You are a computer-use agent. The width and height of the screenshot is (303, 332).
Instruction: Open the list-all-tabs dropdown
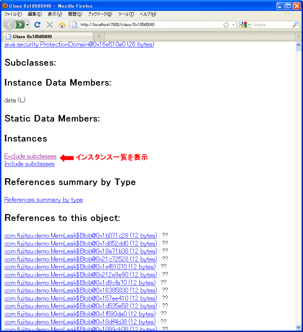click(x=299, y=37)
